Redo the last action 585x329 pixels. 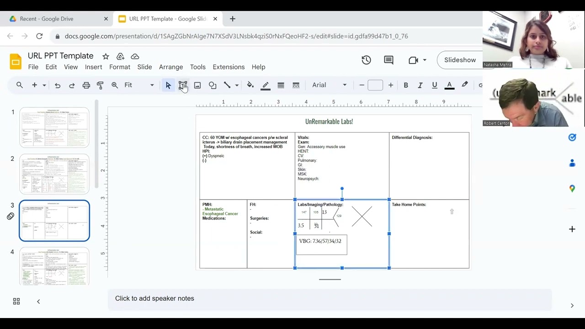72,85
